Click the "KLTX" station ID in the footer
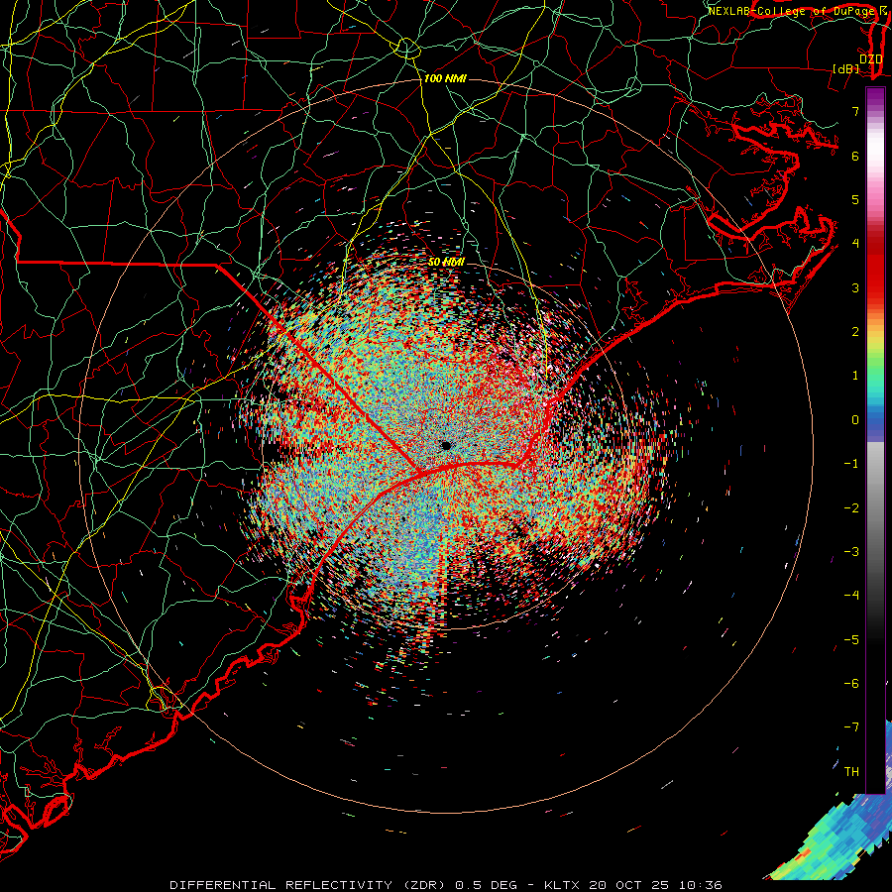This screenshot has width=892, height=892. (562, 885)
